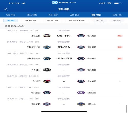The image size is (128, 113).
Task: Switch to the 数据 tab
Action: point(32,15)
